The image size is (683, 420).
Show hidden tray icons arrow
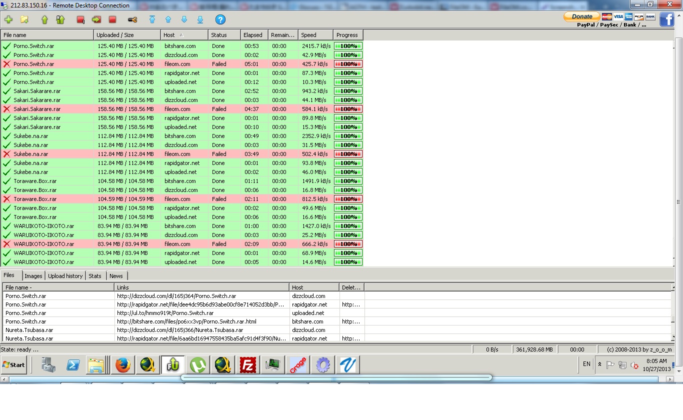tap(599, 364)
